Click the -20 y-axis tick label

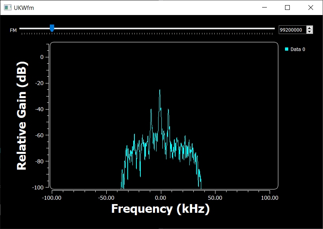(x=40, y=83)
